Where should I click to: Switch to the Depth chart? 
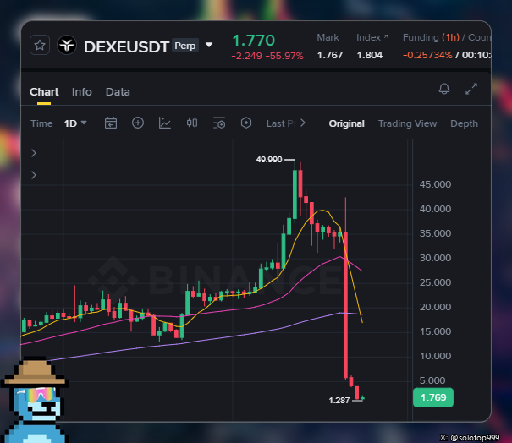pyautogui.click(x=464, y=123)
